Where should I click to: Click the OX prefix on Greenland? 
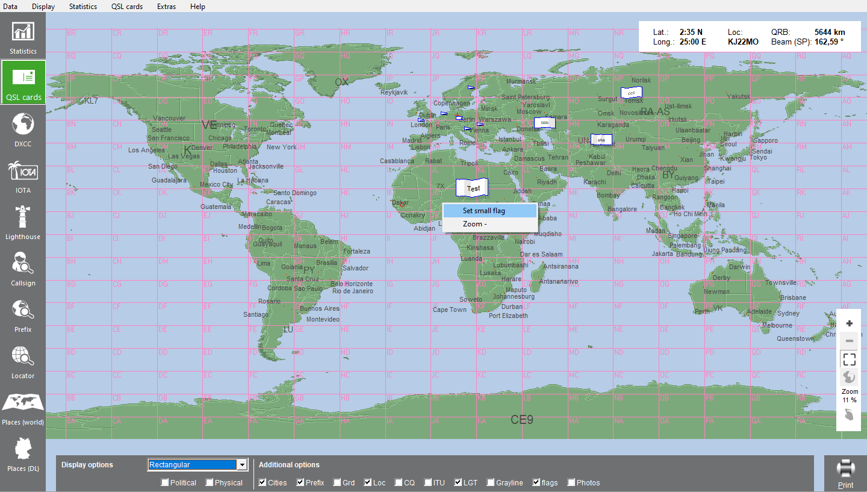(342, 83)
